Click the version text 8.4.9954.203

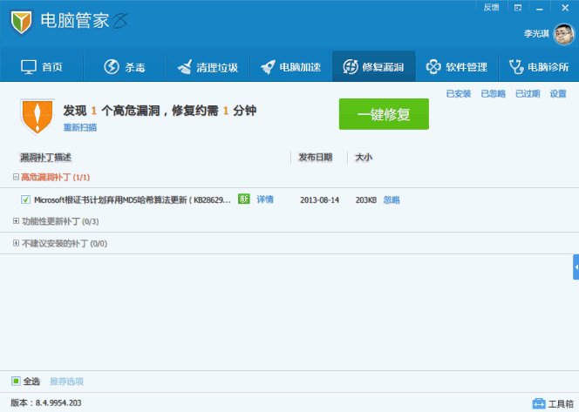[x=58, y=402]
